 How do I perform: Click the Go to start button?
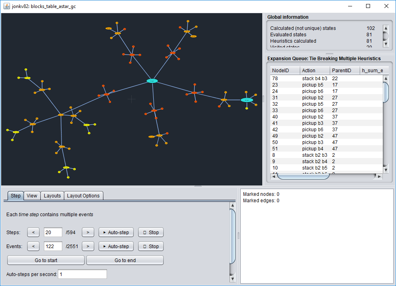(x=46, y=260)
